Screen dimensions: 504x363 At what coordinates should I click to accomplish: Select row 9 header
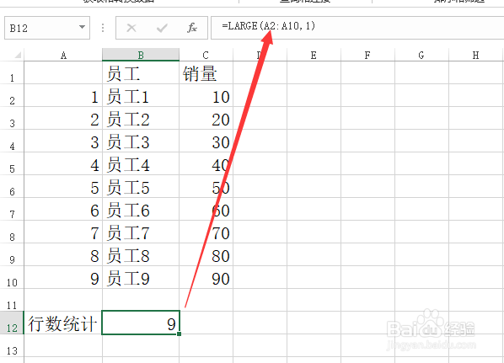click(12, 254)
